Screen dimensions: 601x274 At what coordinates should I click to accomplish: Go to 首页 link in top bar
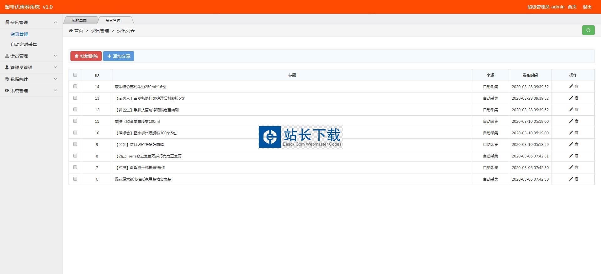[x=572, y=7]
